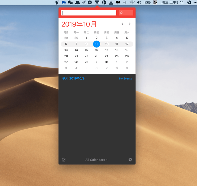Click the bird icon in menu bar

point(57,2)
